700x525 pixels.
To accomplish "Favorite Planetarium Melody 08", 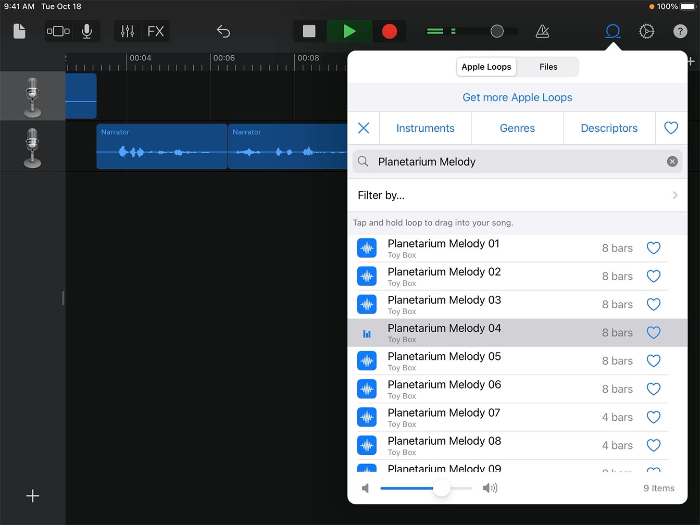I will 653,445.
